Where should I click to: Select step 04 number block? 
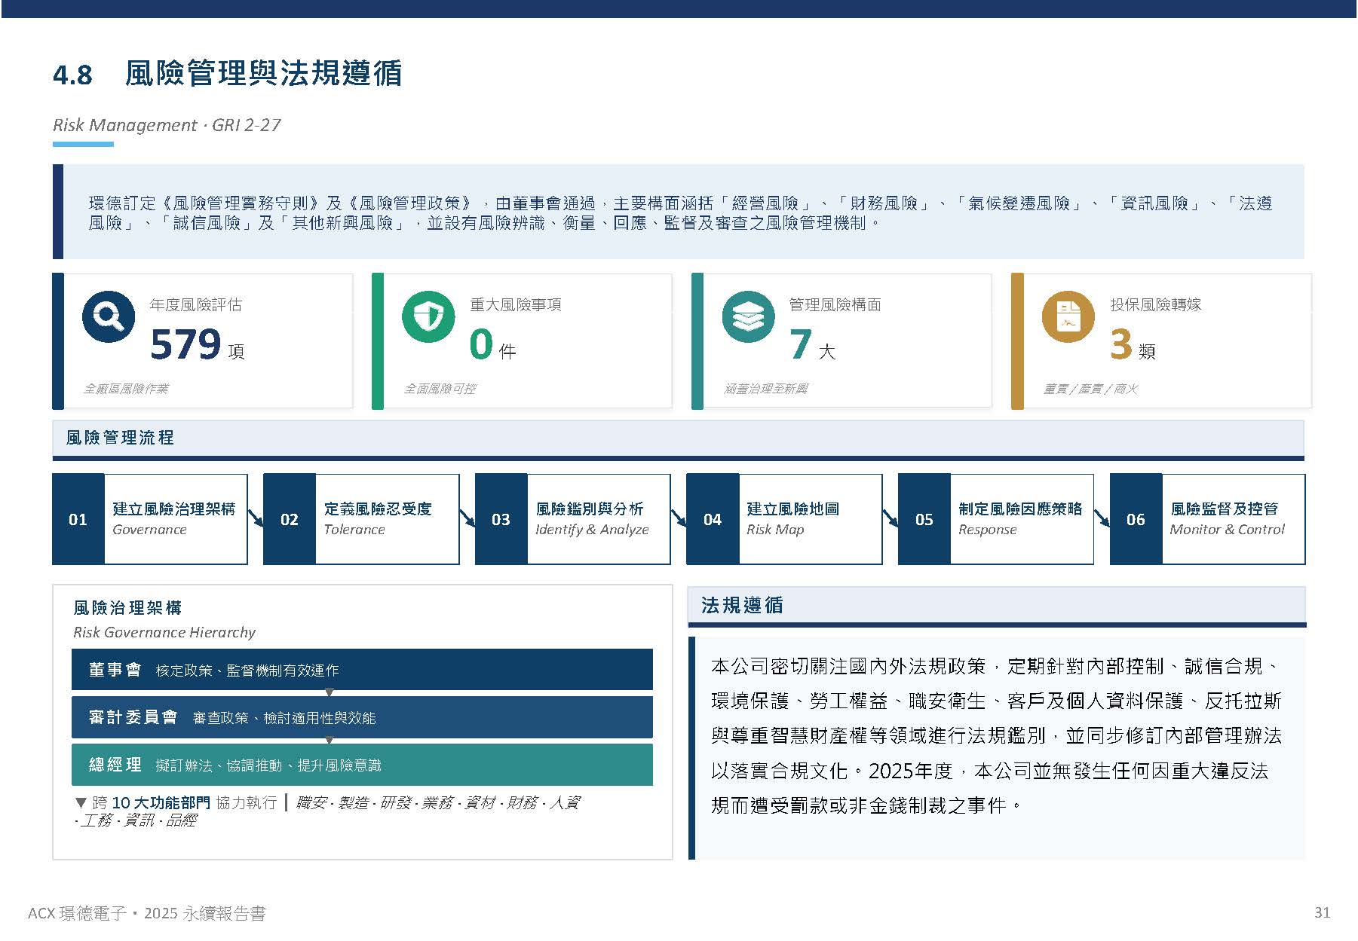[x=713, y=519]
